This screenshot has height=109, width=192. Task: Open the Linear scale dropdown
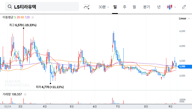click(184, 19)
